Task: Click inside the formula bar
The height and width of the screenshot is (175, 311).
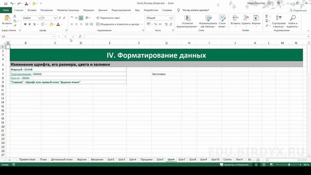Action: click(x=195, y=36)
